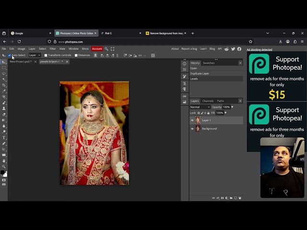Open the Normal blend mode dropdown
Image resolution: width=307 pixels, height=230 pixels.
tap(200, 107)
